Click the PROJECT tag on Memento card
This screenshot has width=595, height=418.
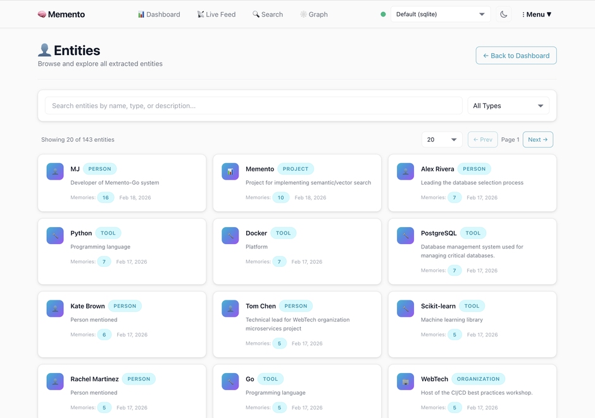pyautogui.click(x=296, y=169)
